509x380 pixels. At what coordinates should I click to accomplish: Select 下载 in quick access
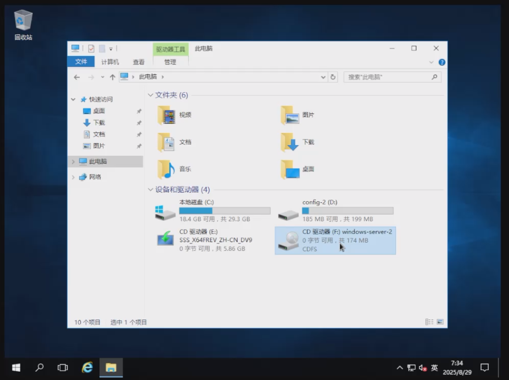point(99,123)
